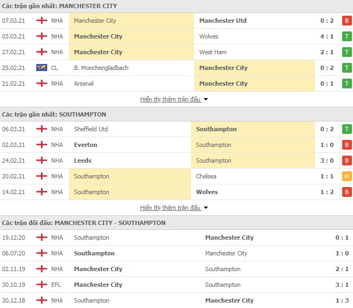Click the green T badge on Wolves 4:1 row
The width and height of the screenshot is (353, 308).
(347, 36)
